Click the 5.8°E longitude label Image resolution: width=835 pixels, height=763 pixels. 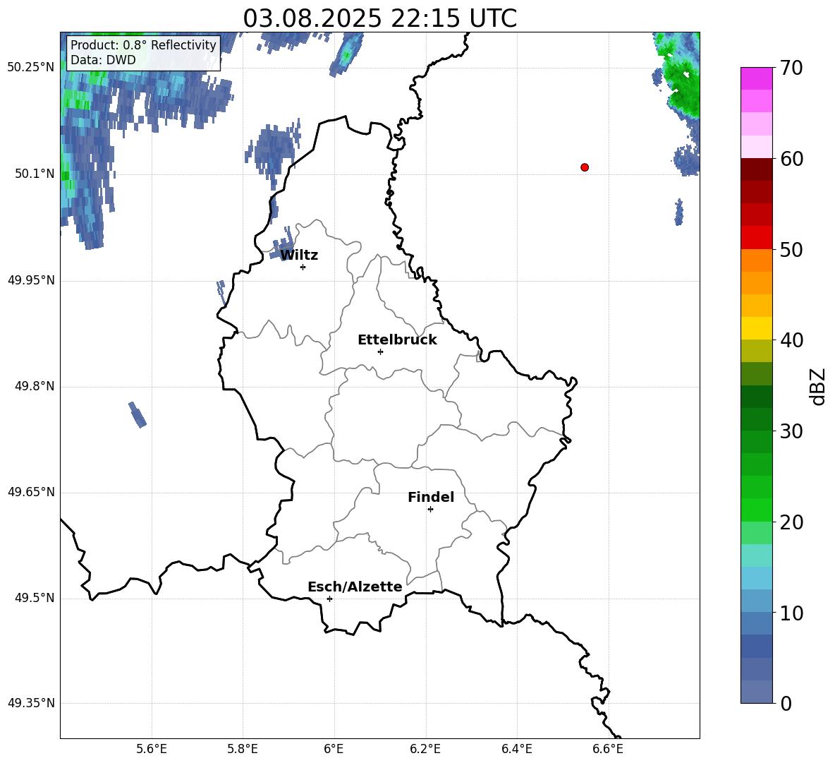click(x=243, y=749)
